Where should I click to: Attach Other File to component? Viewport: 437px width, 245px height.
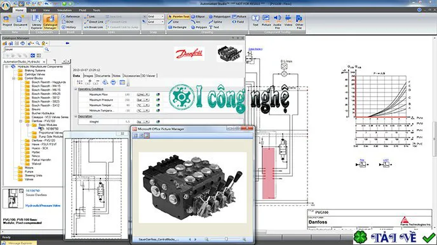(x=299, y=22)
